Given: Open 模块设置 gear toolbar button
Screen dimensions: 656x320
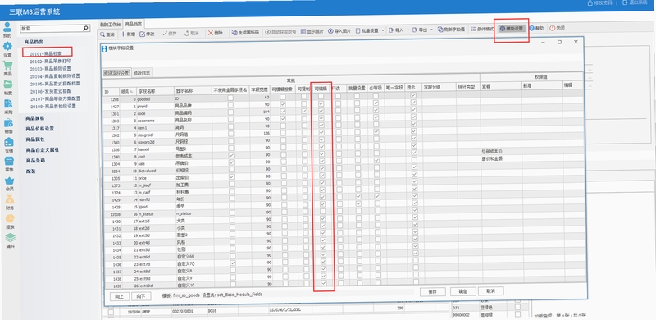Looking at the screenshot, I should (512, 29).
